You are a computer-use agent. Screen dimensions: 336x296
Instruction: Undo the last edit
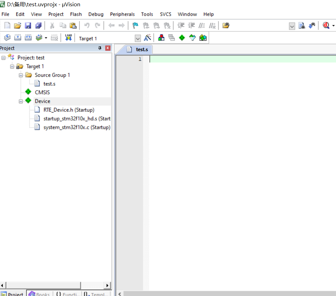pyautogui.click(x=87, y=25)
